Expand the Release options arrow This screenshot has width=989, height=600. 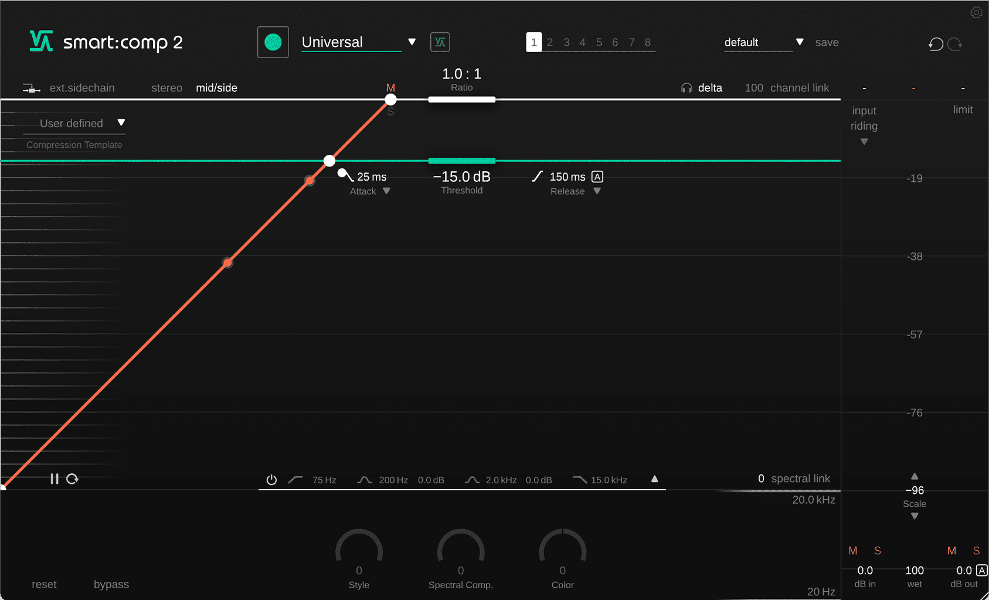pos(597,191)
